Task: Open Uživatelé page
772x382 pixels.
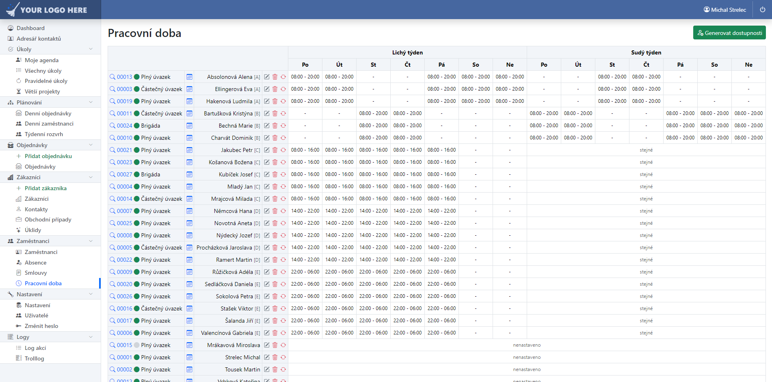Action: [x=36, y=315]
